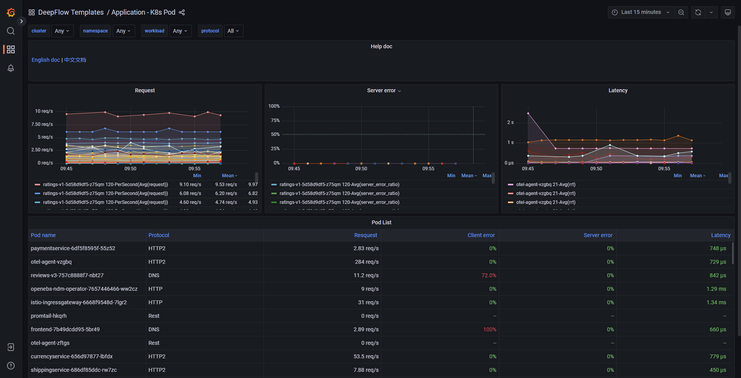Toggle the ratings-v1 series in Request legend
Viewport: 741px width, 378px height.
[102, 185]
